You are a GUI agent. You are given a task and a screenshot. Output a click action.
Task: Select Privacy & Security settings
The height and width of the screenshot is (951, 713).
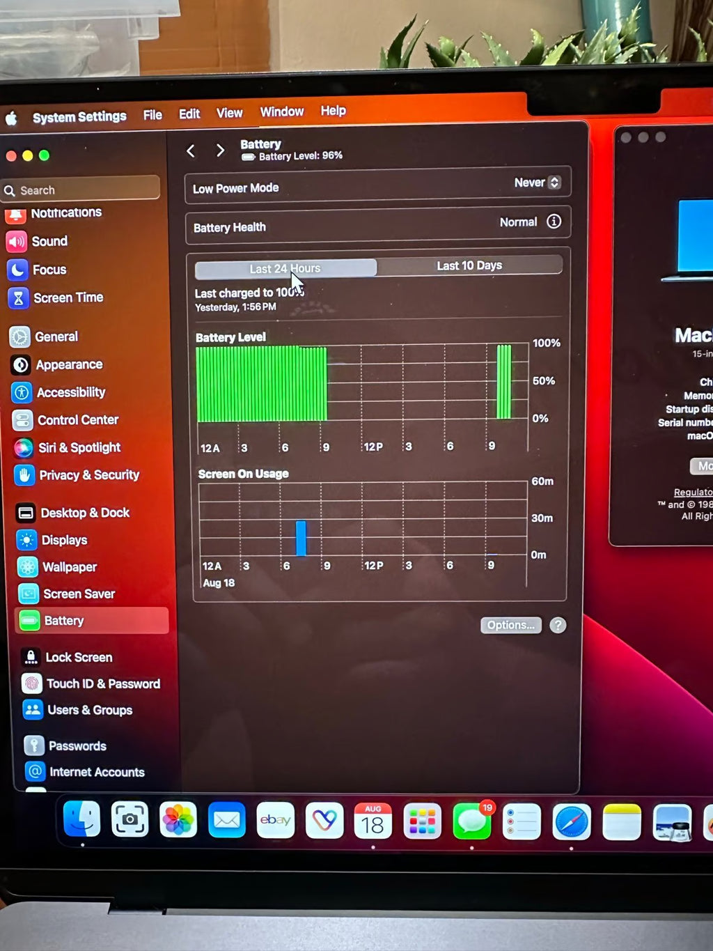[88, 475]
